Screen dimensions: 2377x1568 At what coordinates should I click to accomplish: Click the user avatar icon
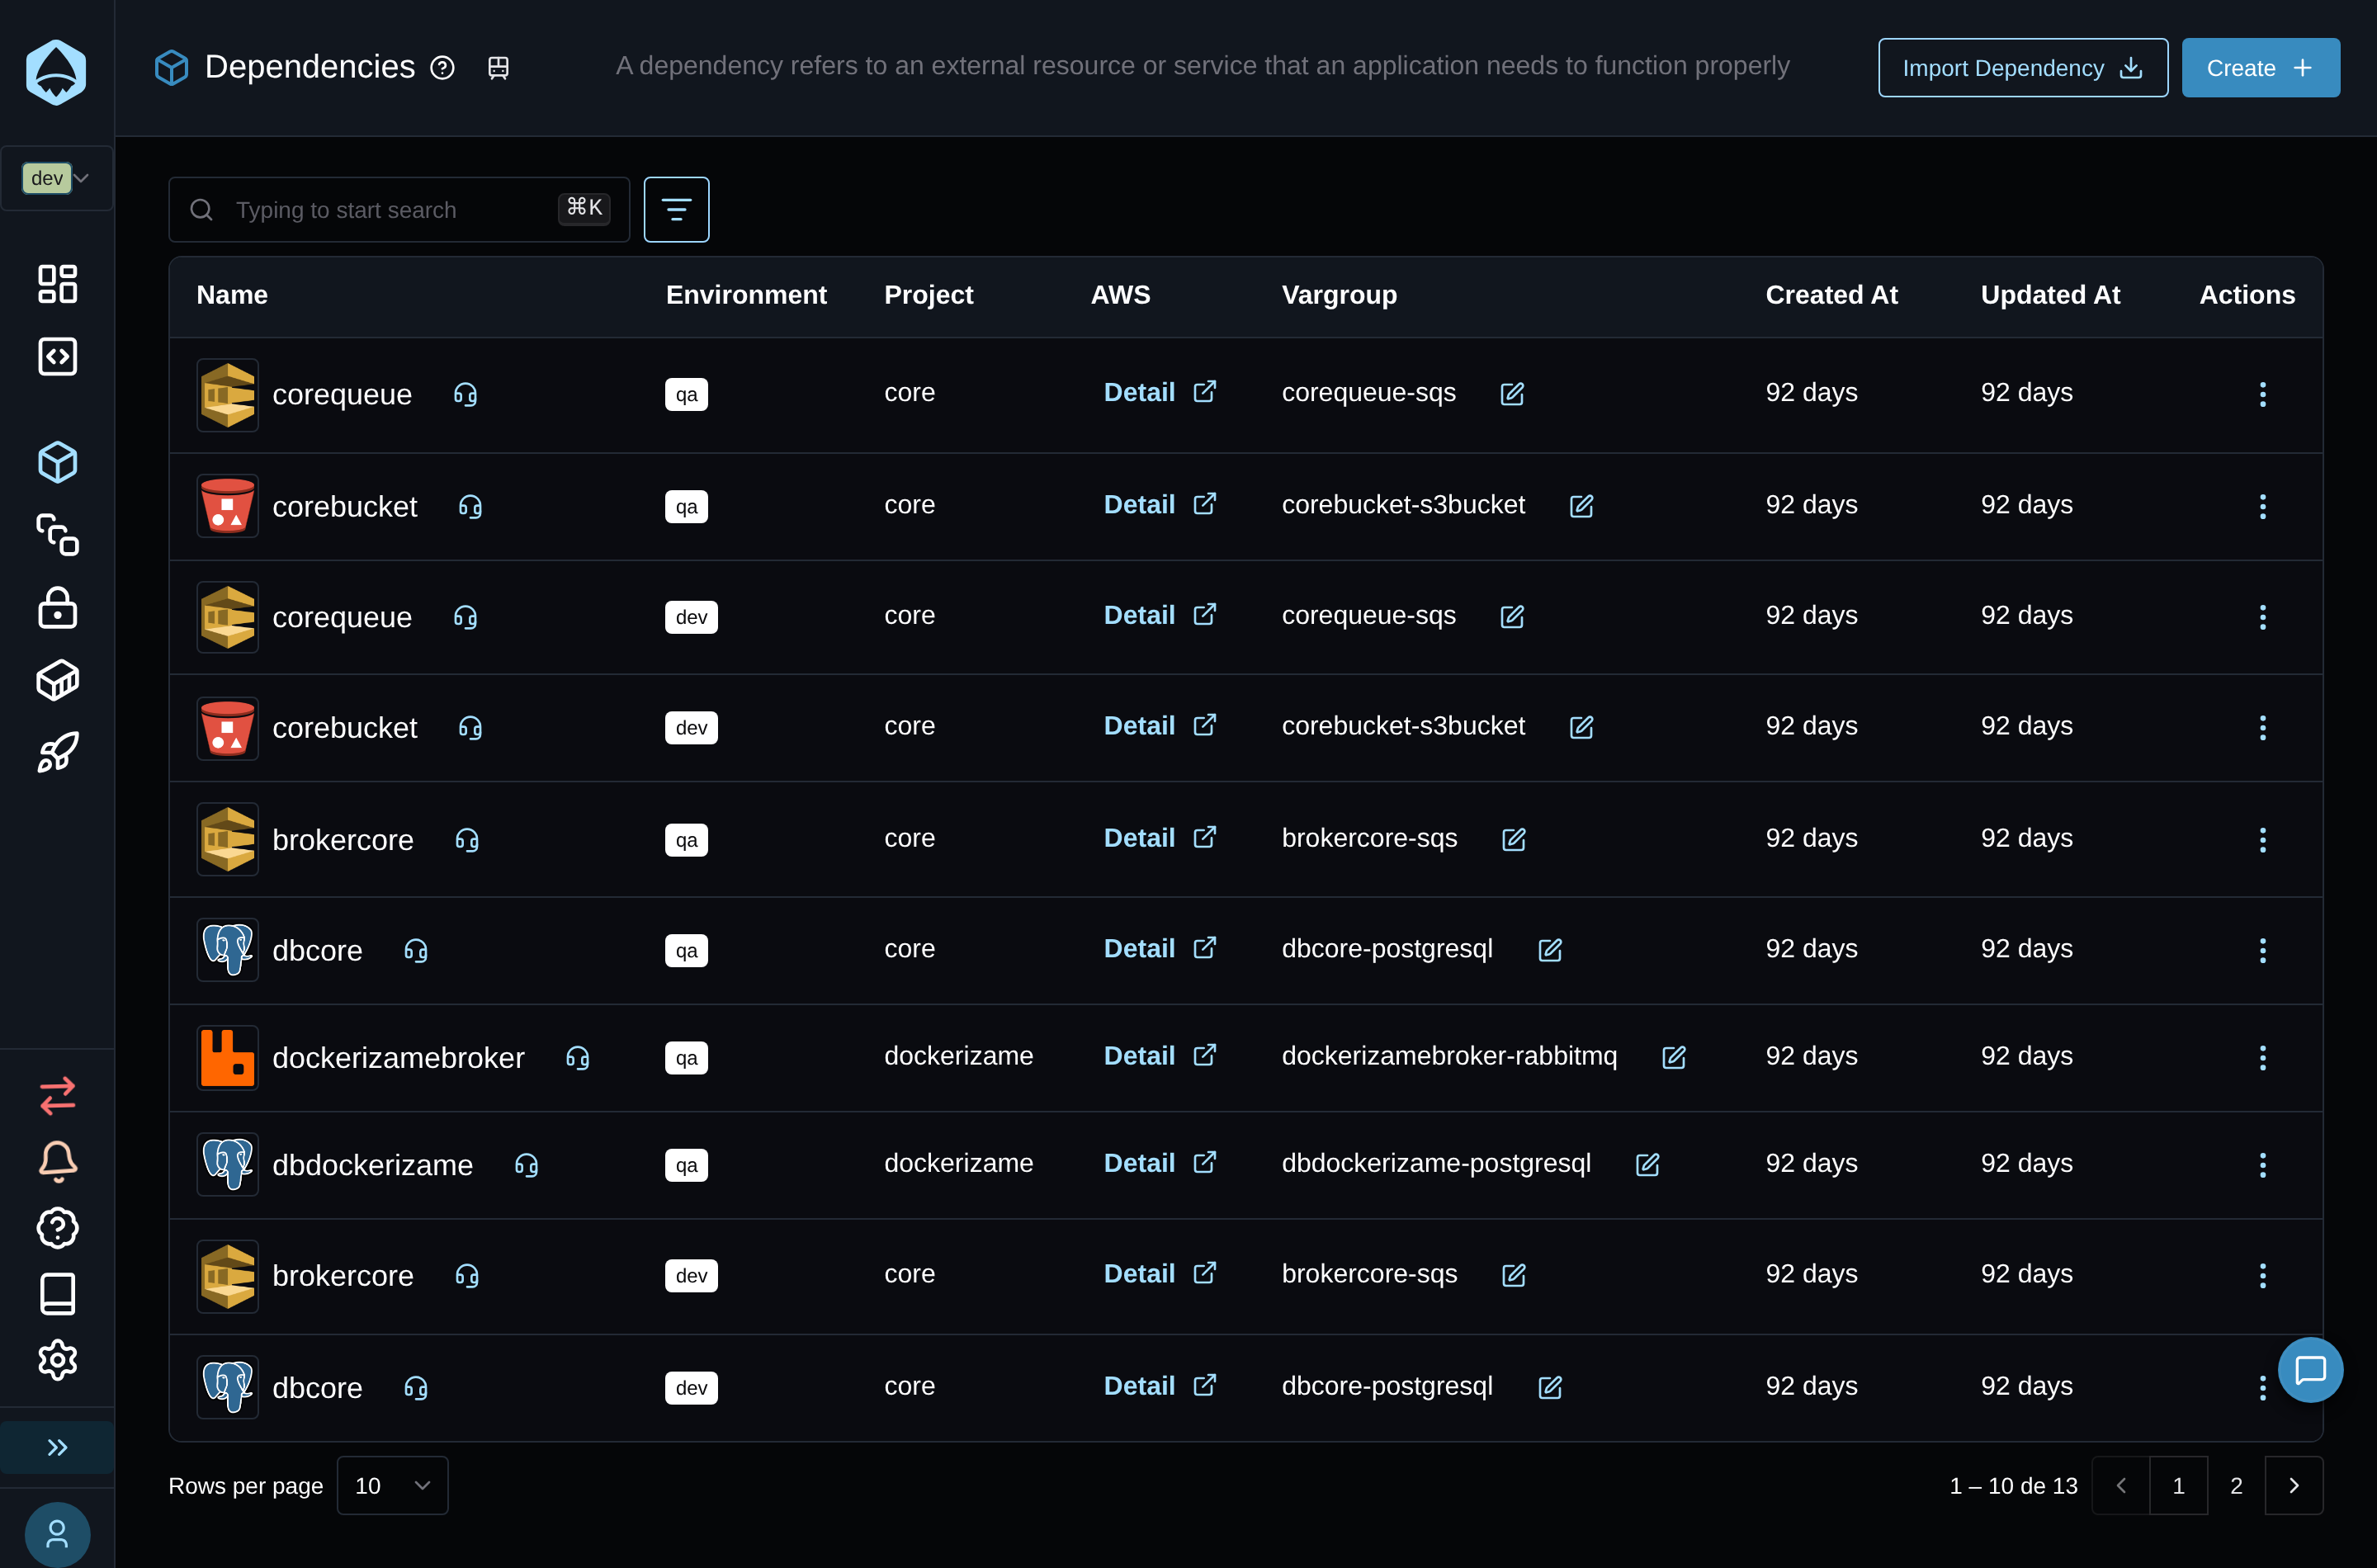coord(57,1534)
